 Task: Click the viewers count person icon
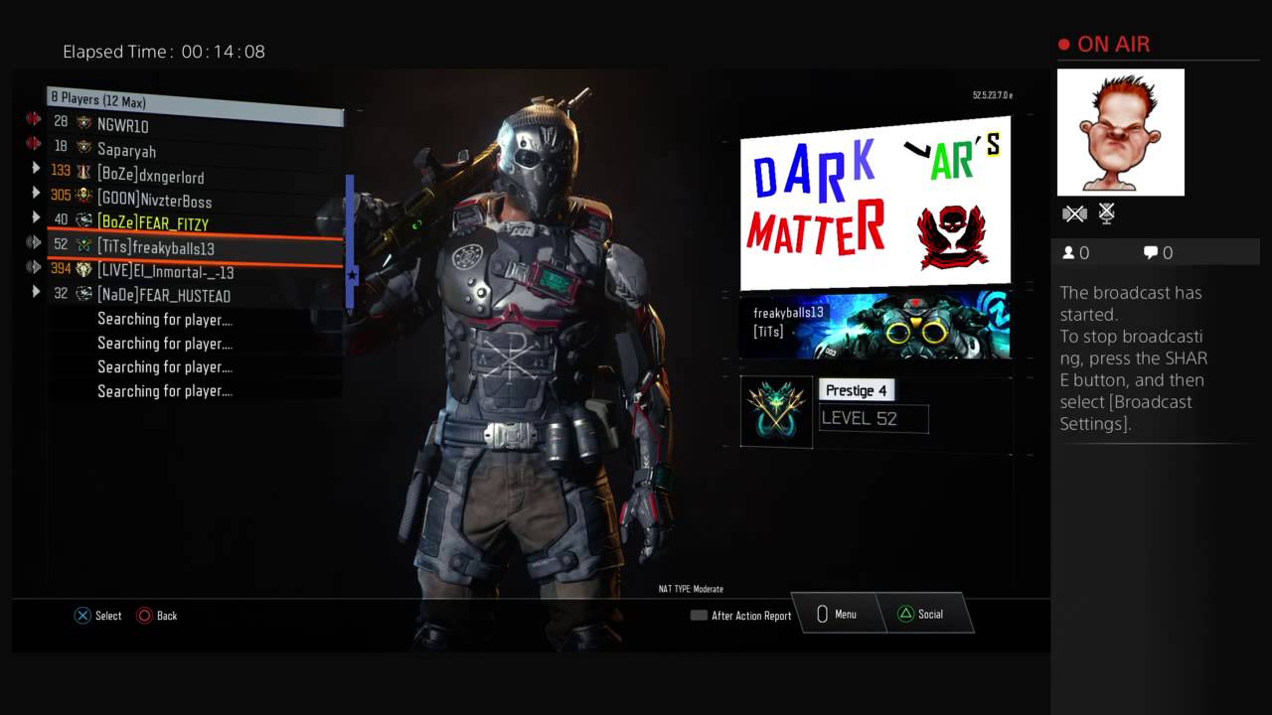click(x=1069, y=253)
